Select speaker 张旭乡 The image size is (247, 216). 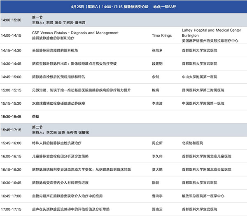158,50
